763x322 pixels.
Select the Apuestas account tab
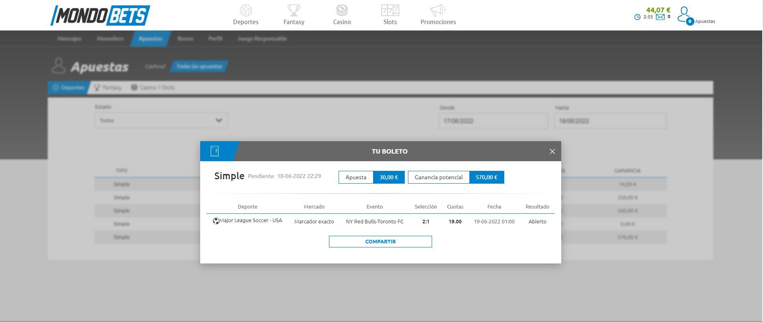(x=150, y=38)
